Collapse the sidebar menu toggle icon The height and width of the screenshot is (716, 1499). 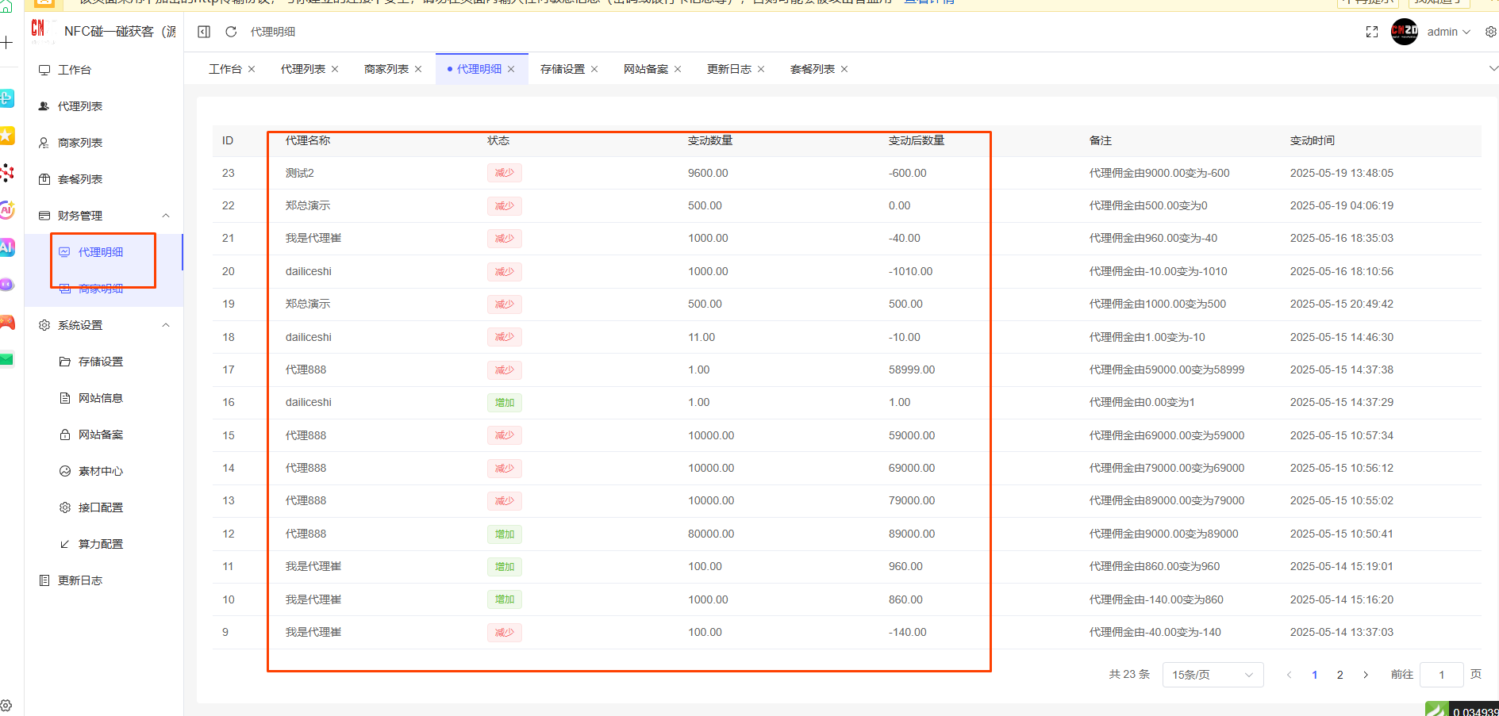204,32
